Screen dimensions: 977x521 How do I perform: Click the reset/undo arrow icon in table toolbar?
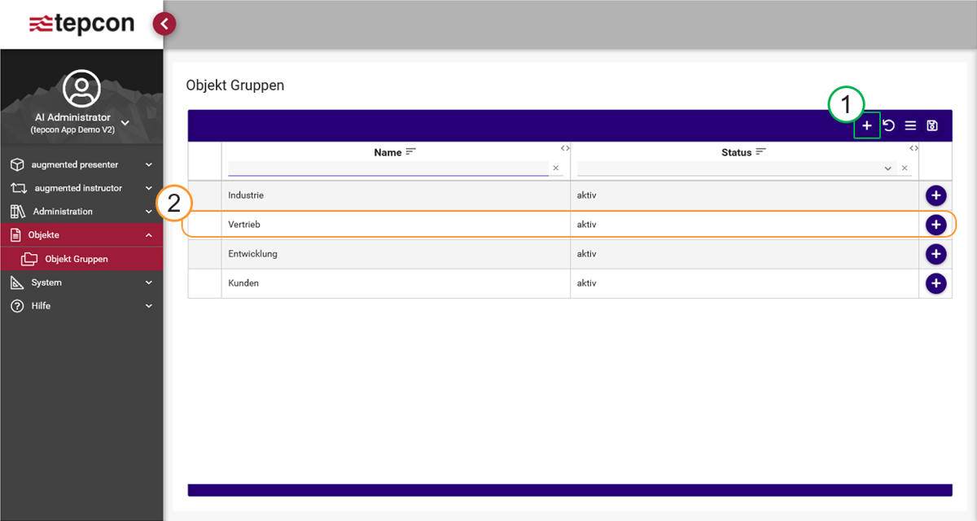point(889,126)
